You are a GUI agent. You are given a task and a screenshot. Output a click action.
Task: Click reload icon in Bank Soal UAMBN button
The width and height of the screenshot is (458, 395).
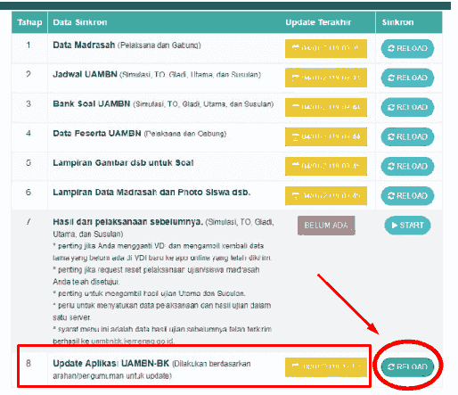(x=391, y=107)
